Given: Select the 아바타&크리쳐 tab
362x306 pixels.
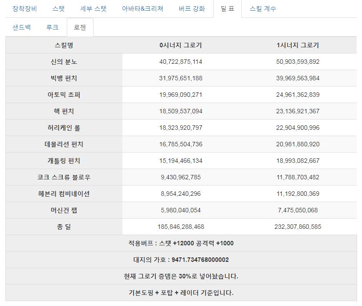Looking at the screenshot, I should coord(142,9).
